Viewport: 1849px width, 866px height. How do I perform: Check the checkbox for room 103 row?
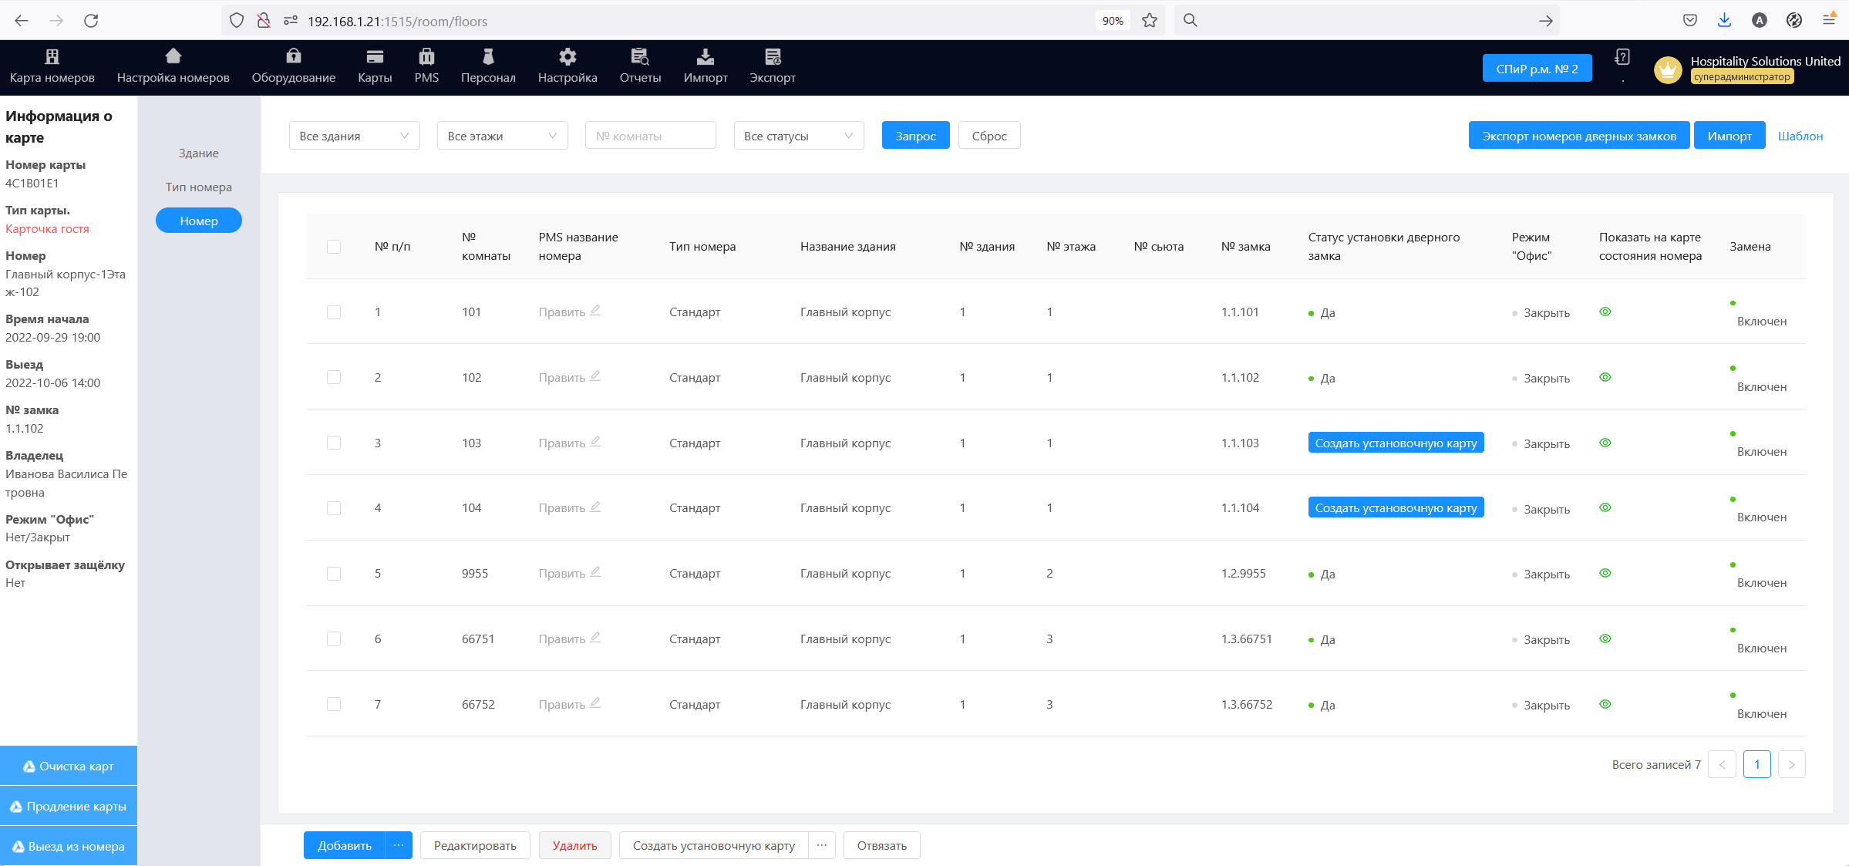coord(334,443)
